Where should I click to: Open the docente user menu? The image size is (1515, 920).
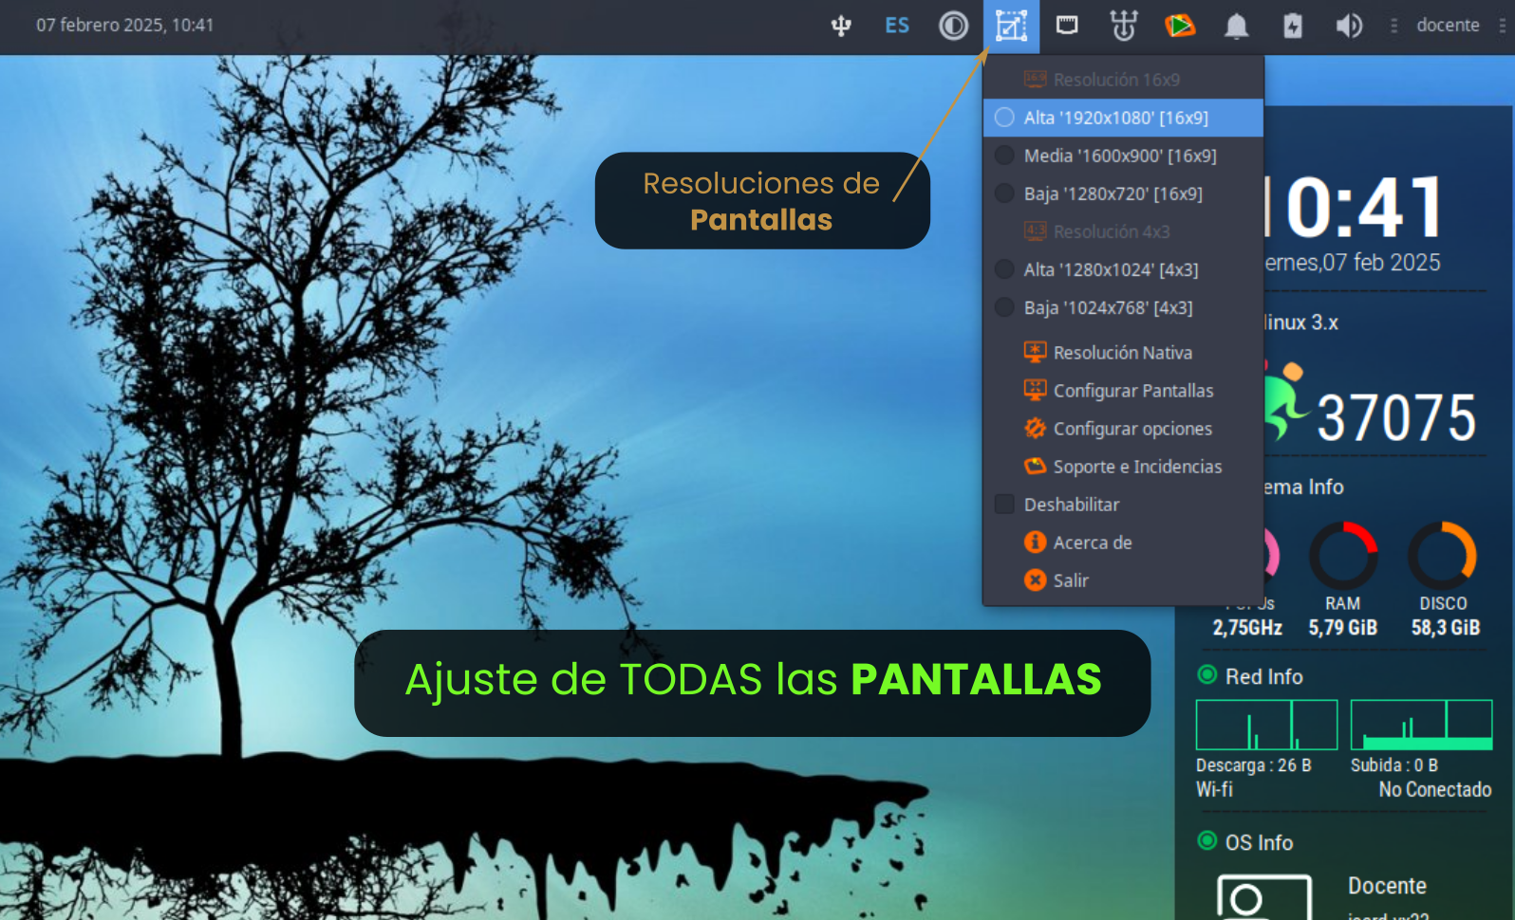pos(1448,26)
